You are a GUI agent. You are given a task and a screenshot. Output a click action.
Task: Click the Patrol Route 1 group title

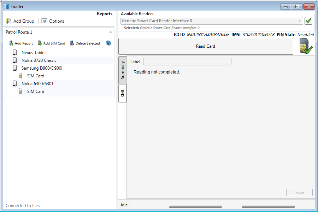point(19,32)
